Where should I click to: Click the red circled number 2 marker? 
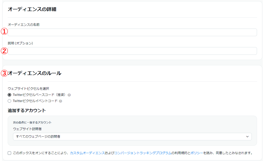[4, 51]
